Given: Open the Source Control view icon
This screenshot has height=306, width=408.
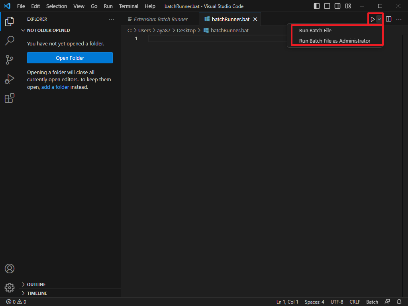Looking at the screenshot, I should click(x=10, y=60).
